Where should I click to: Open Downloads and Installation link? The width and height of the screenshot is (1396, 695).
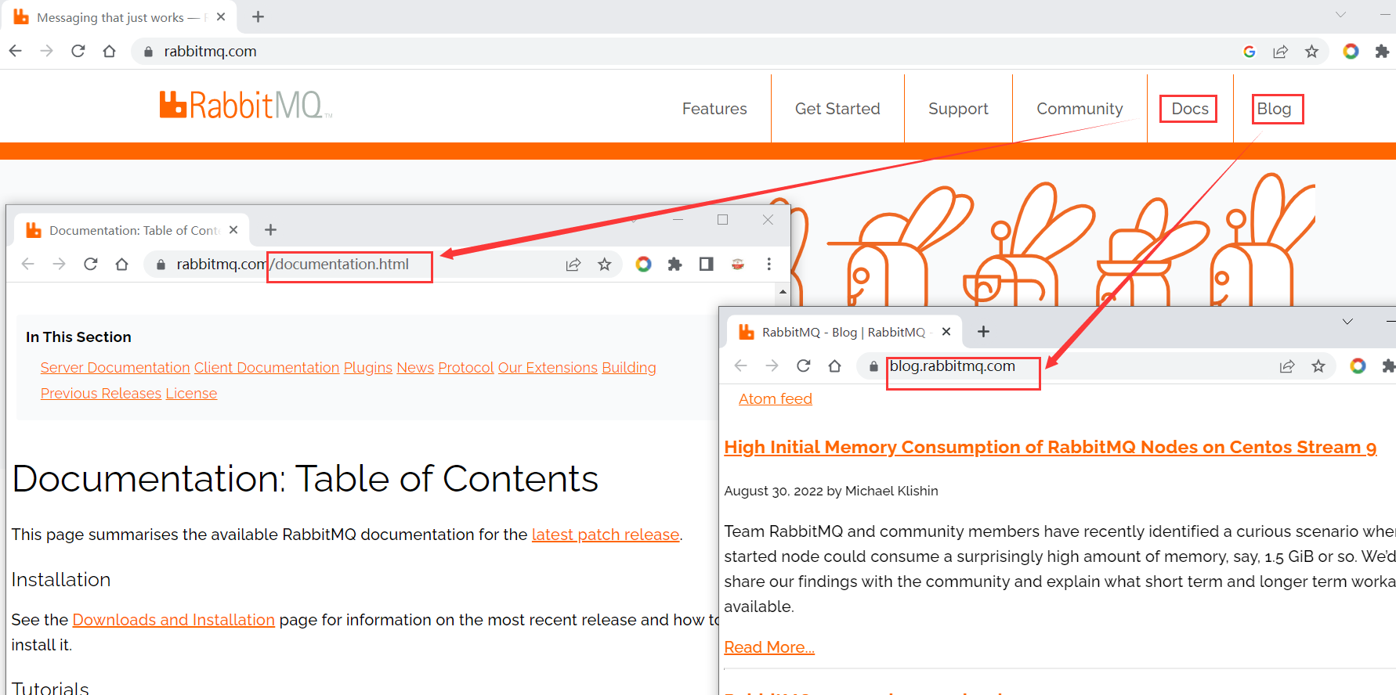click(174, 620)
